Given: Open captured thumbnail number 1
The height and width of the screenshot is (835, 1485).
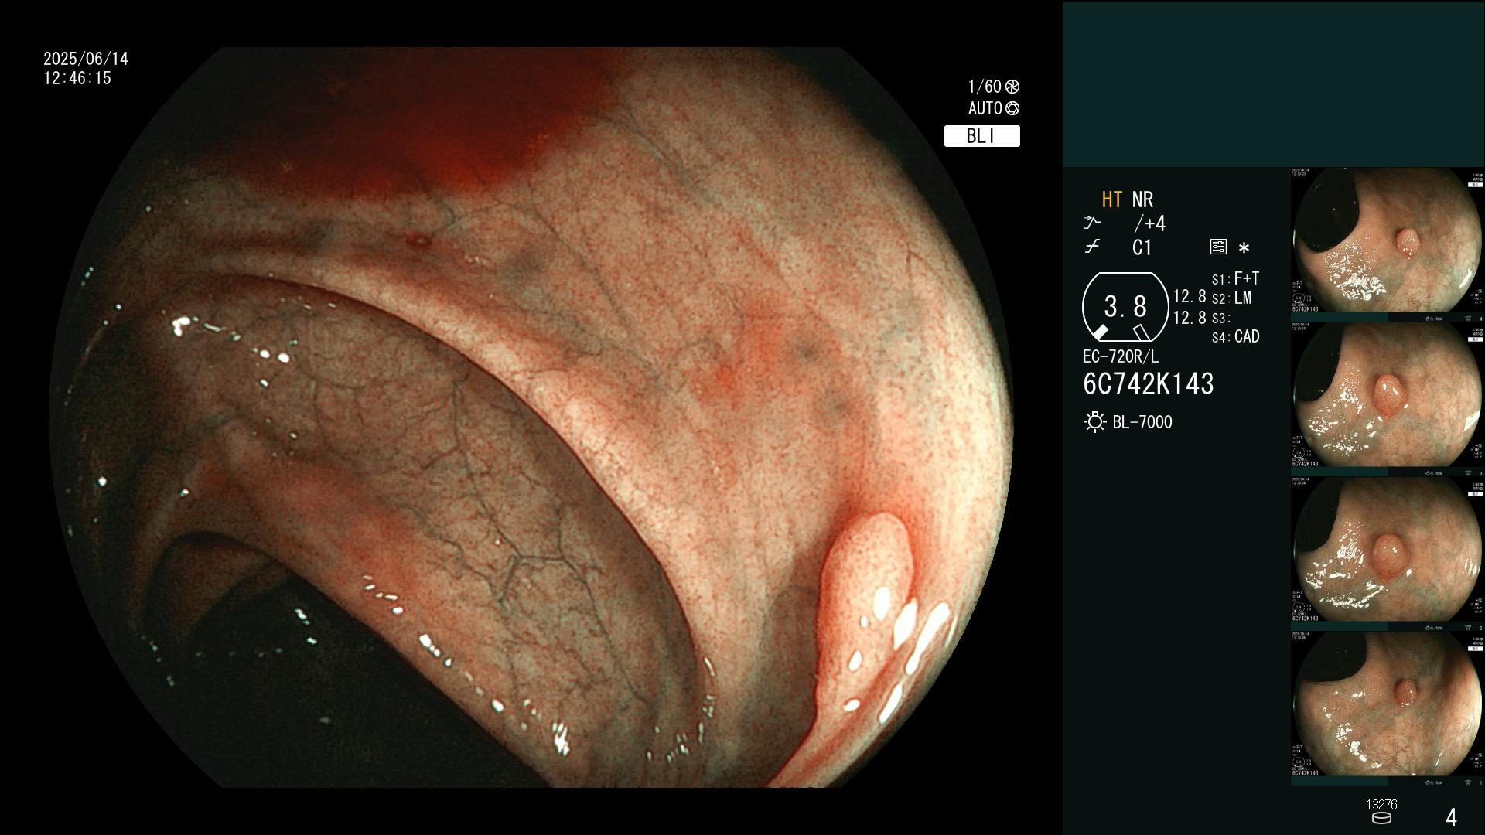Looking at the screenshot, I should 1388,708.
